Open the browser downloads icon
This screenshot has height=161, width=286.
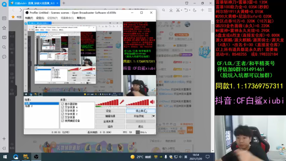(x=171, y=10)
